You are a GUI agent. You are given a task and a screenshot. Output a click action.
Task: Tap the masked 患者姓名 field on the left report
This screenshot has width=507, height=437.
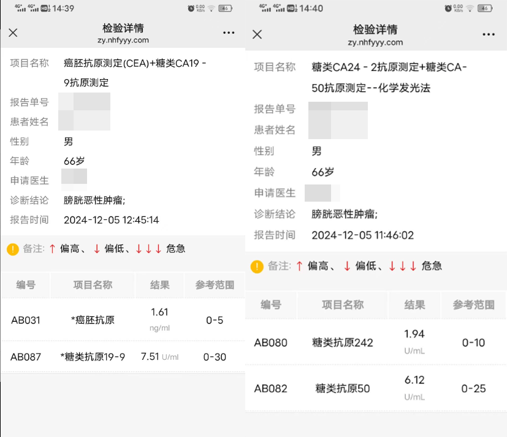coord(84,121)
